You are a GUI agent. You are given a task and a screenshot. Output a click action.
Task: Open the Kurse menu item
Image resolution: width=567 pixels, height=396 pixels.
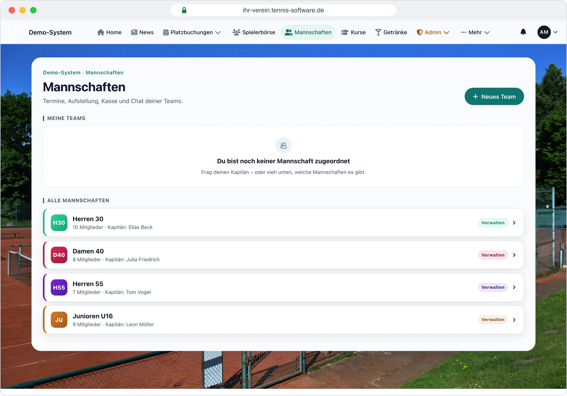(353, 32)
